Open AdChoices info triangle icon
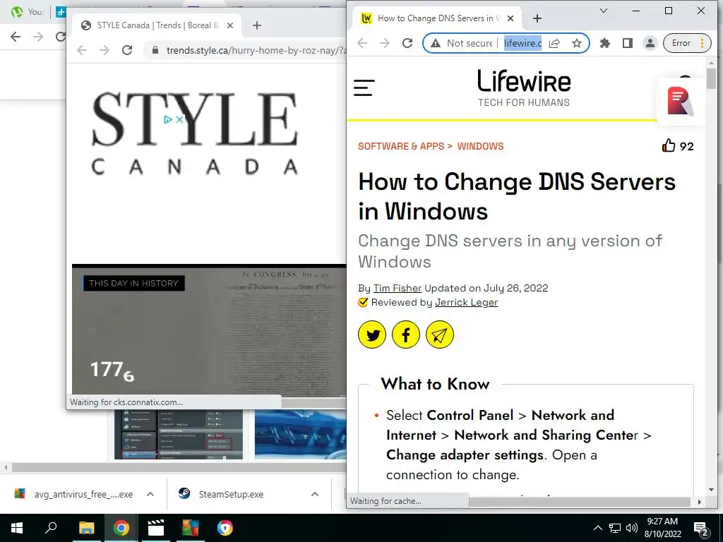Screen dimensions: 723x542 tap(168, 119)
